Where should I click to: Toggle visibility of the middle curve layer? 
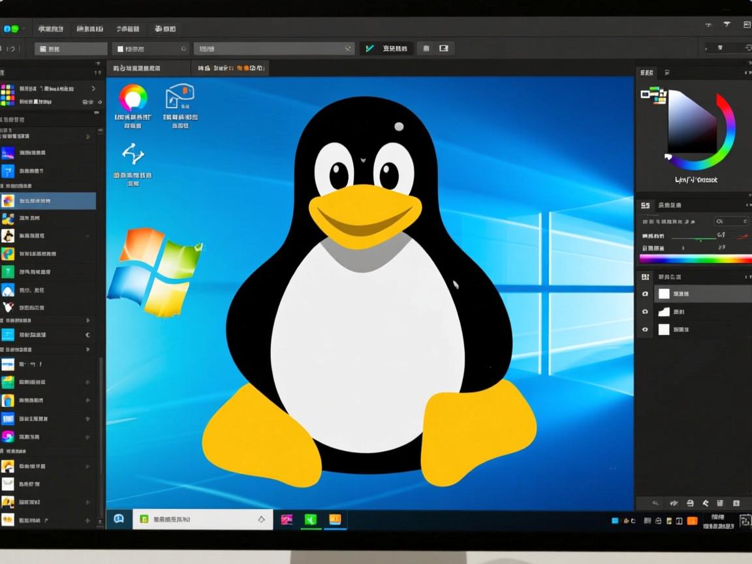point(645,311)
